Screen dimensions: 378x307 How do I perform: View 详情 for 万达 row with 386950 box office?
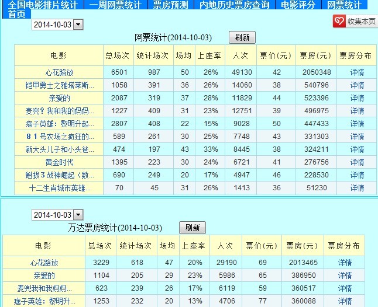tap(345, 275)
